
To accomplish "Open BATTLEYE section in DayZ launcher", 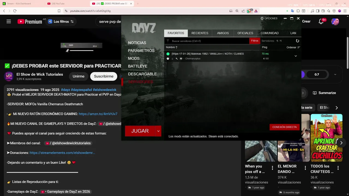I will tap(138, 66).
